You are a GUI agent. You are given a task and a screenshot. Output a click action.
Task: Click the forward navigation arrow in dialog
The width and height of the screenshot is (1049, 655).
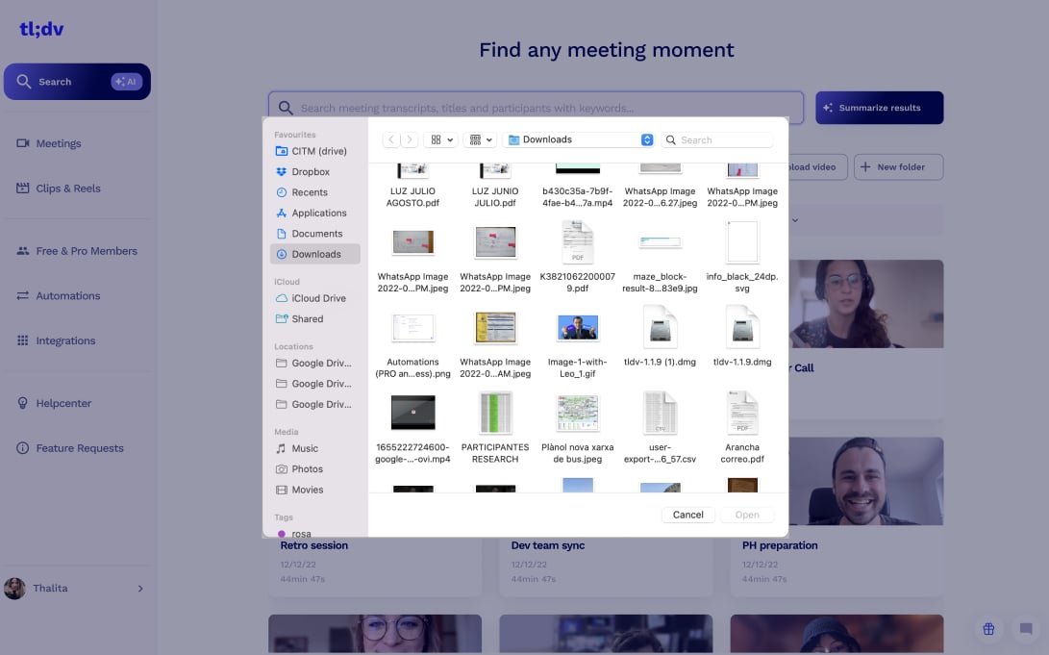pos(410,139)
